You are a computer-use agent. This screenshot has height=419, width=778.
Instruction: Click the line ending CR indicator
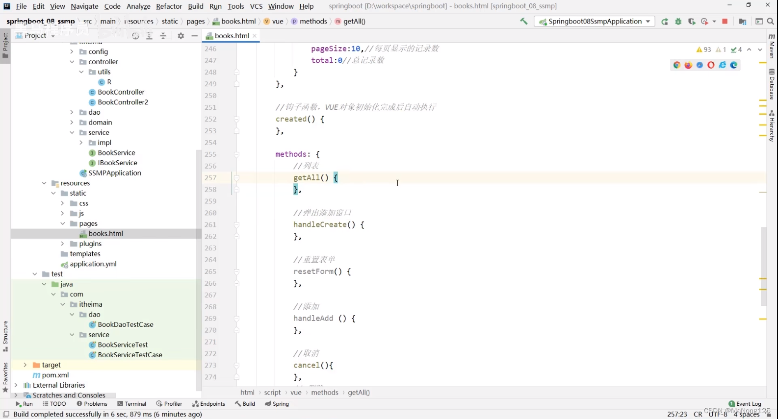point(698,415)
